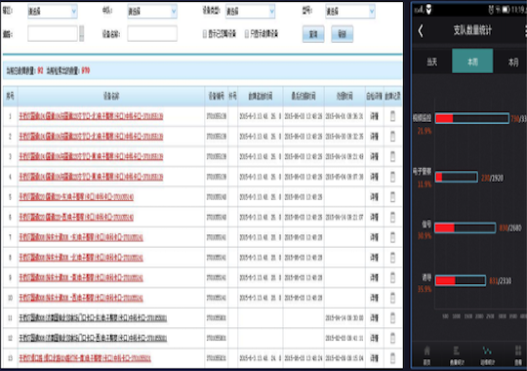527x371 pixels.
Task: Open the first filter dropdown at top left
Action: coord(53,12)
